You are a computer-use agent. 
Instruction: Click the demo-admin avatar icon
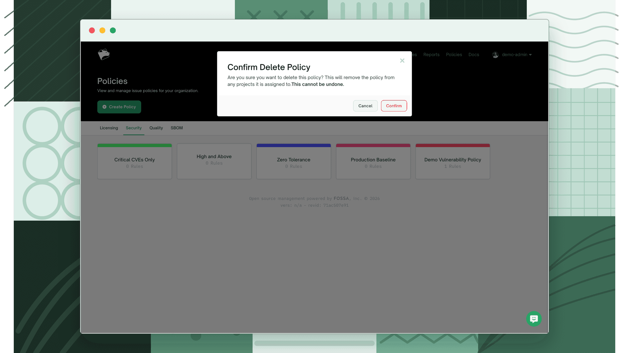(495, 55)
